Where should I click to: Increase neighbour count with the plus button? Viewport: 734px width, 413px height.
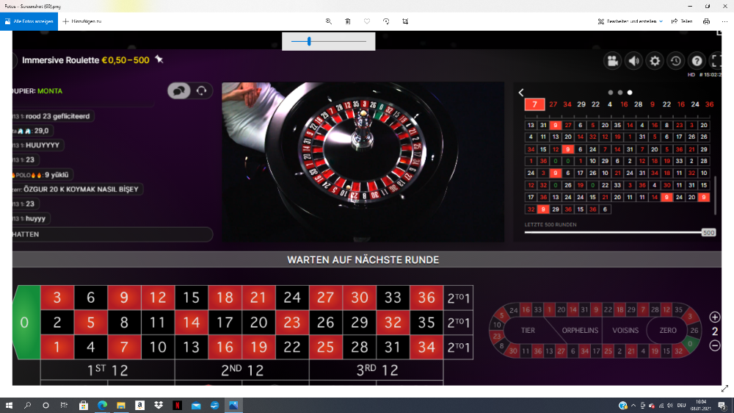click(x=715, y=317)
